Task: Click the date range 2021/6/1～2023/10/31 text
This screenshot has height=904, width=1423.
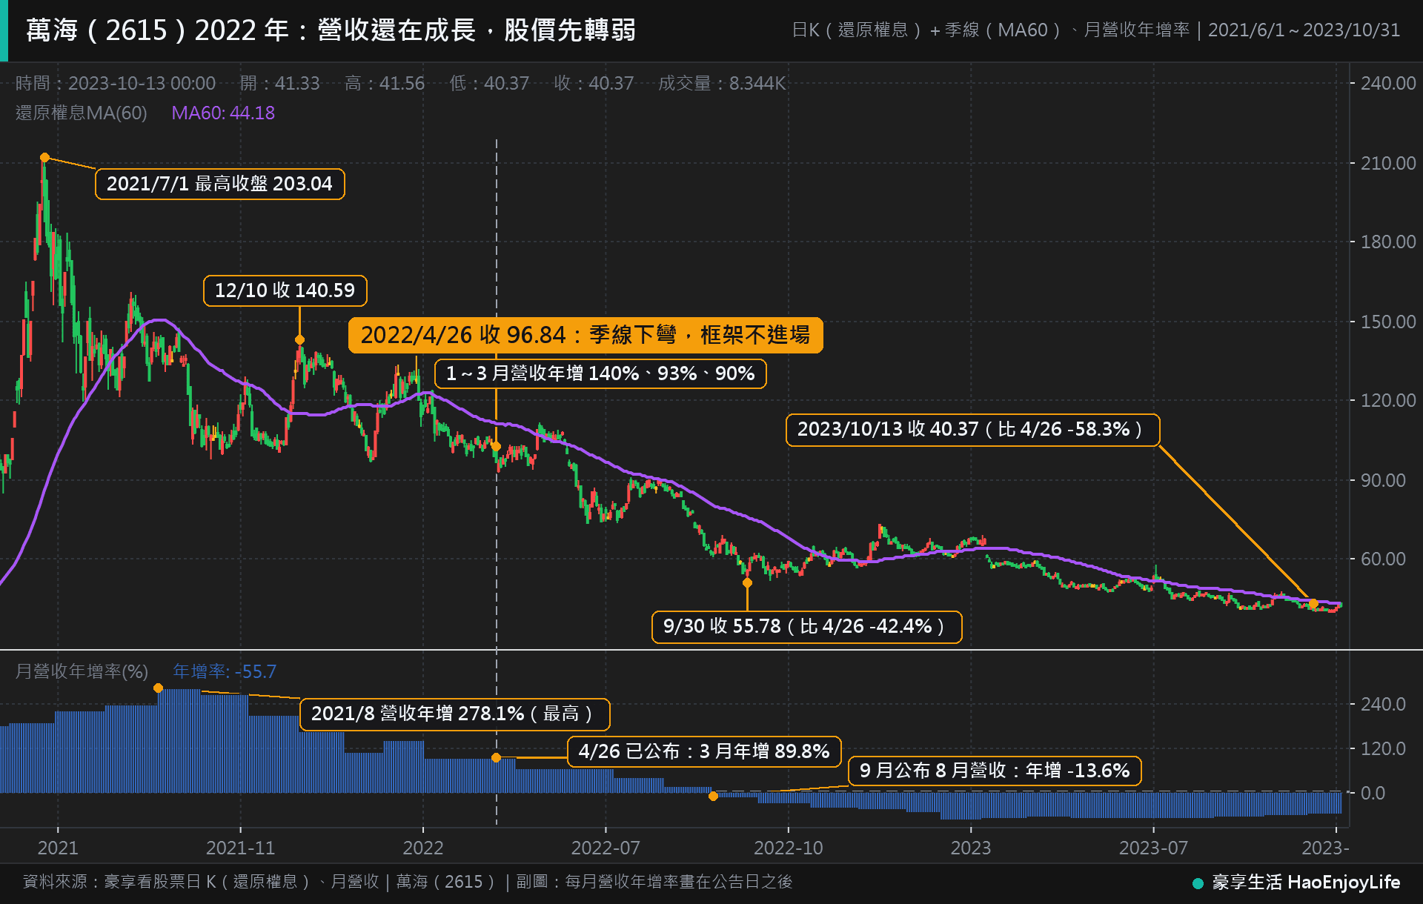Action: click(1304, 30)
